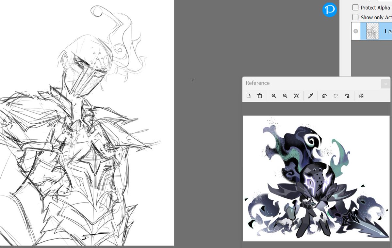Open a new image in the Reference window

(x=249, y=96)
